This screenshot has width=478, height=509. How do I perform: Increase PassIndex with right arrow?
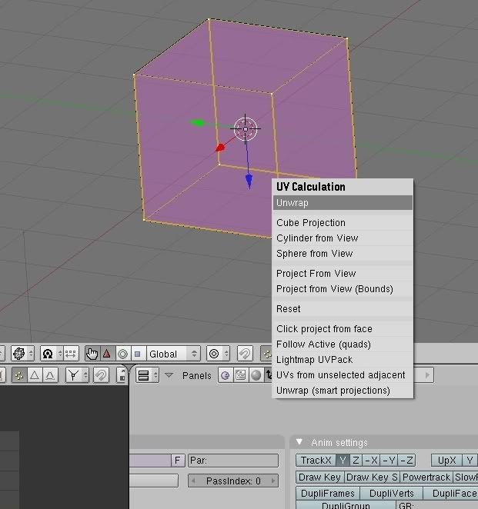click(273, 481)
